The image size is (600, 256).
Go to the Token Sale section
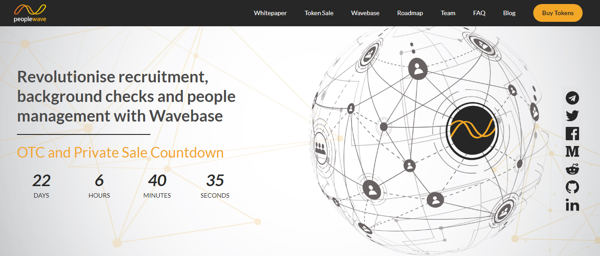319,13
